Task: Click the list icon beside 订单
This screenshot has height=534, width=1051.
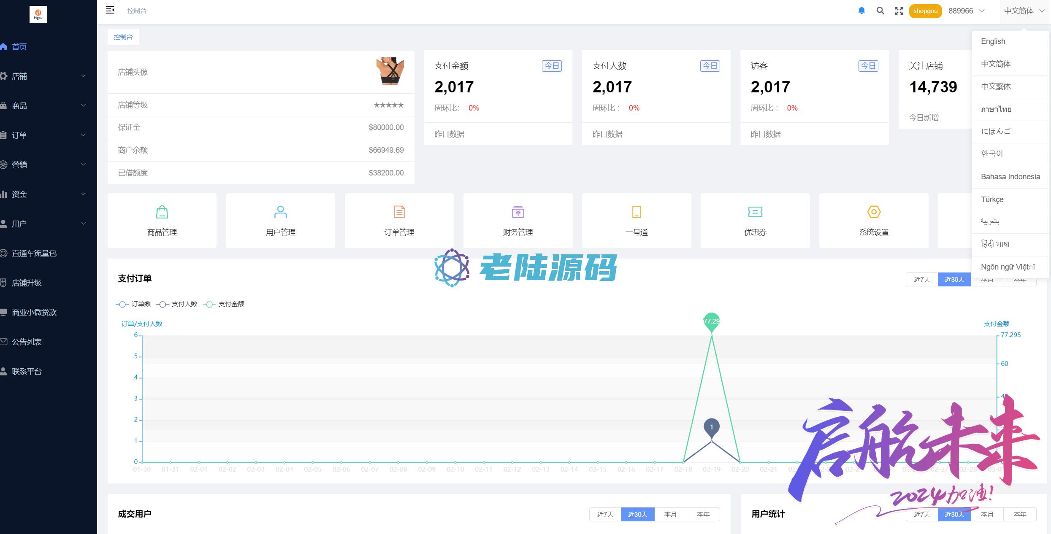Action: [3, 135]
